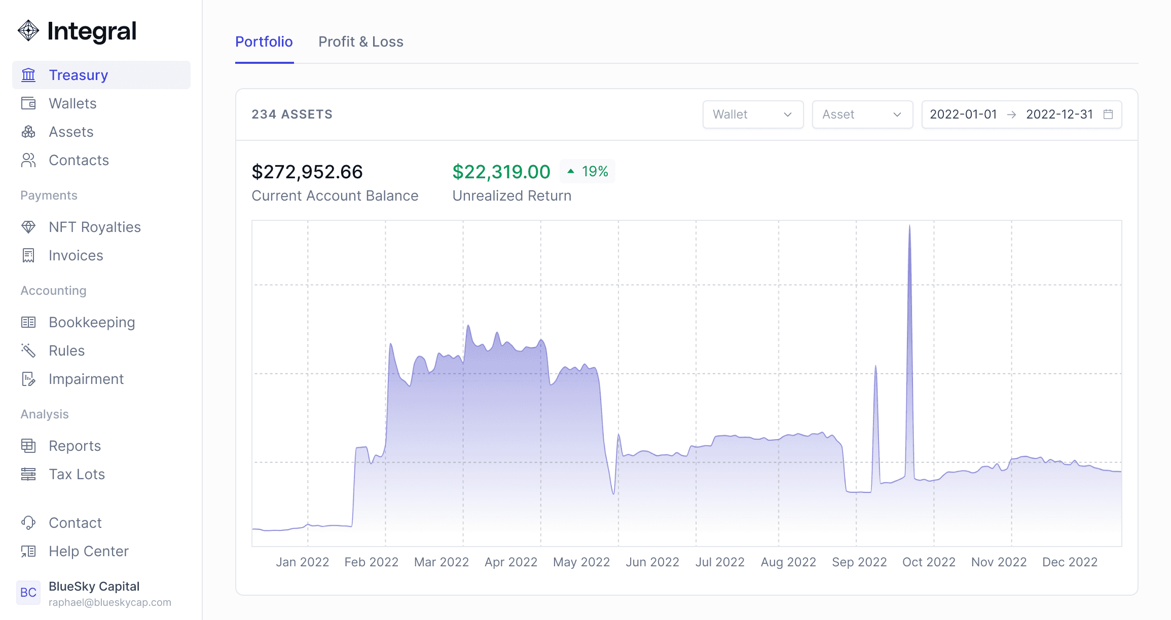Click the October 2022 peak on chart
Viewport: 1171px width, 620px height.
(909, 226)
